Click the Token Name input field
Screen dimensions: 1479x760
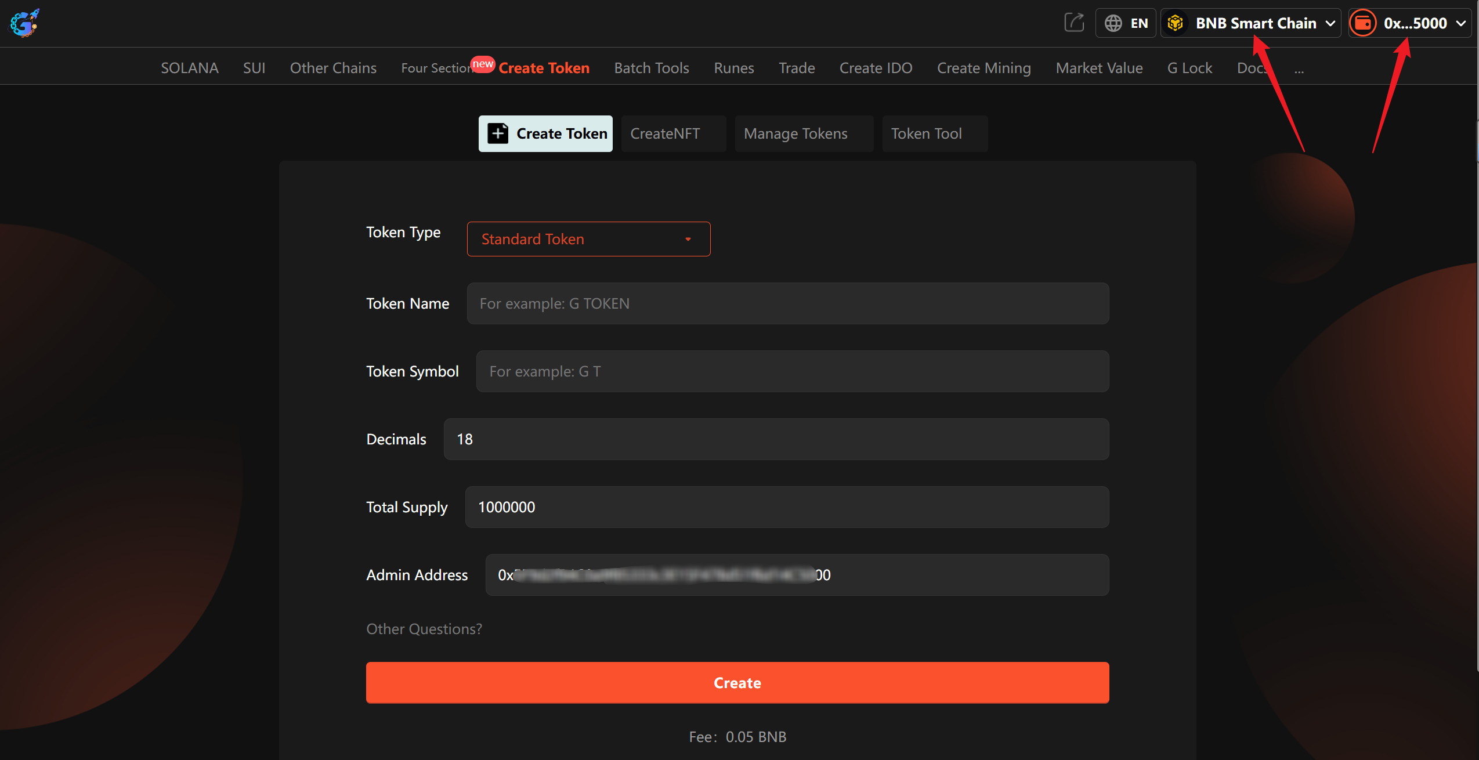787,303
